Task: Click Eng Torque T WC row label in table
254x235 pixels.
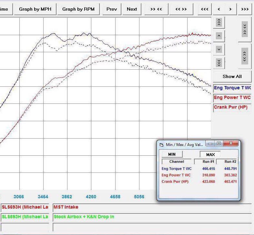Action: (x=177, y=169)
